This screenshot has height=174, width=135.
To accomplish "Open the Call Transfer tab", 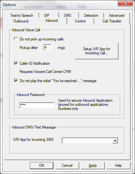I will tap(112, 21).
